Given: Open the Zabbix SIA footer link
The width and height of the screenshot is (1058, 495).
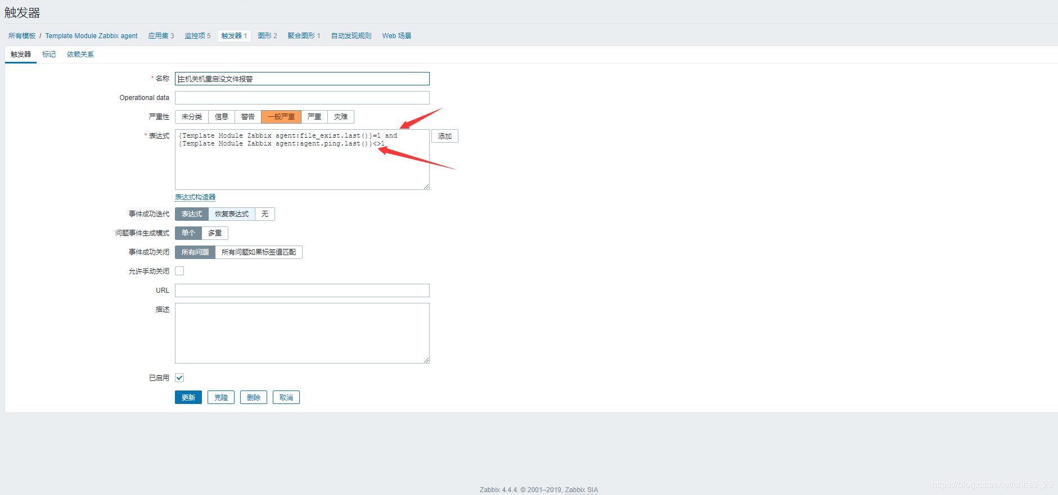Looking at the screenshot, I should 582,490.
